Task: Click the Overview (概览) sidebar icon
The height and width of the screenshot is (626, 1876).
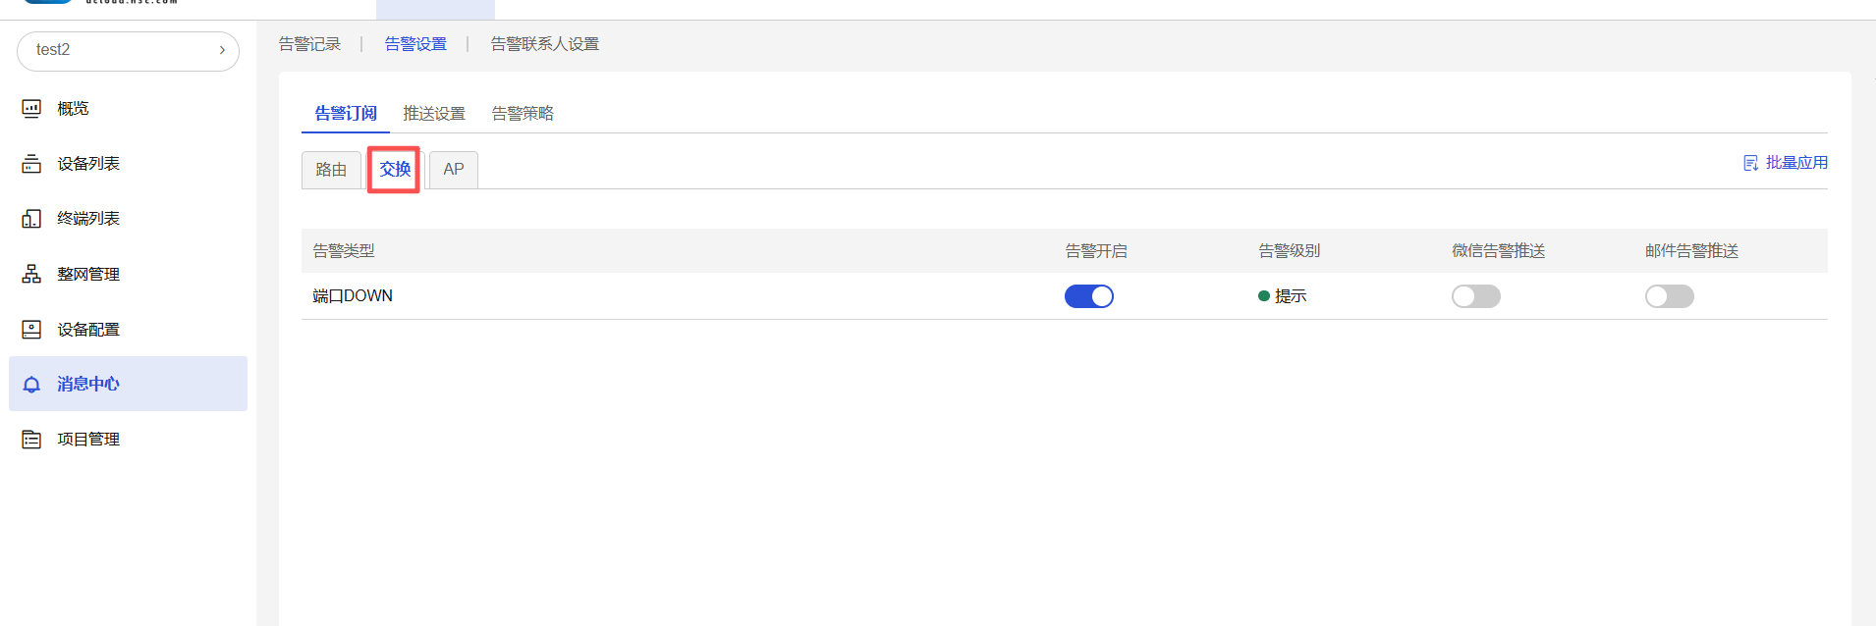Action: [31, 109]
